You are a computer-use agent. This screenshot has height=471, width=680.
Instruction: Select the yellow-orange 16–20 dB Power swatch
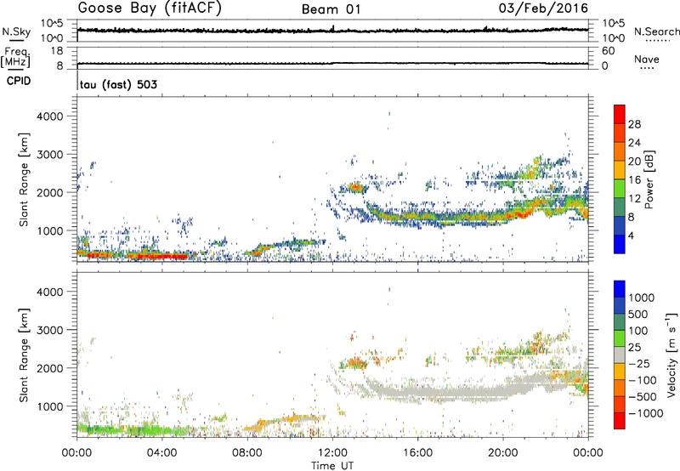[620, 170]
